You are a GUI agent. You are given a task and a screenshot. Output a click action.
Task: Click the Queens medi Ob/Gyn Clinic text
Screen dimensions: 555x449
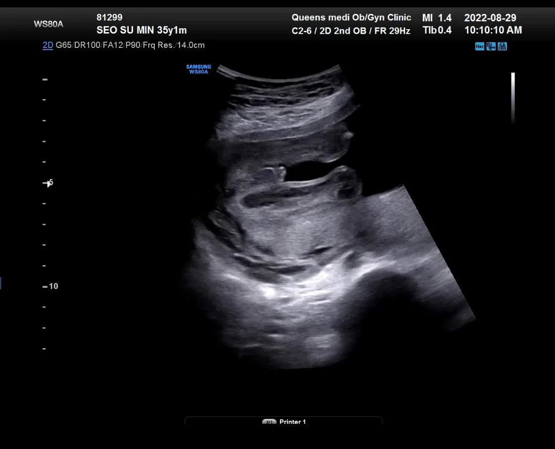(351, 17)
